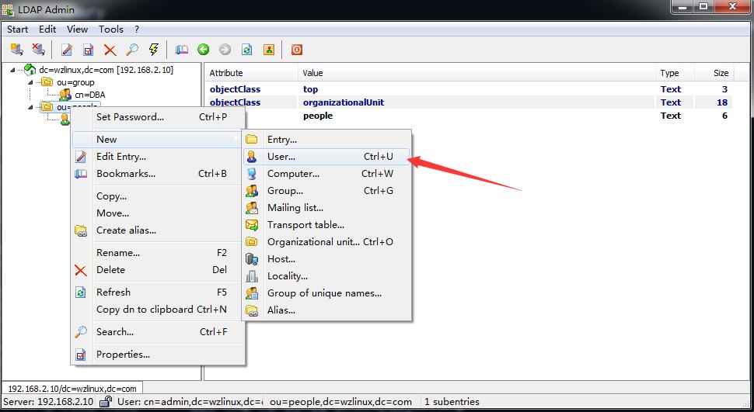Click the organizationalUnit value cell
This screenshot has height=412, width=754.
(x=344, y=102)
